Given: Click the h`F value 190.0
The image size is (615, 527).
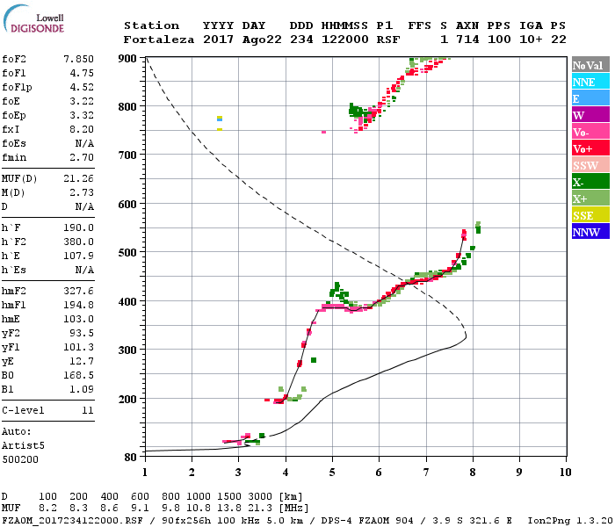Looking at the screenshot, I should point(78,227).
